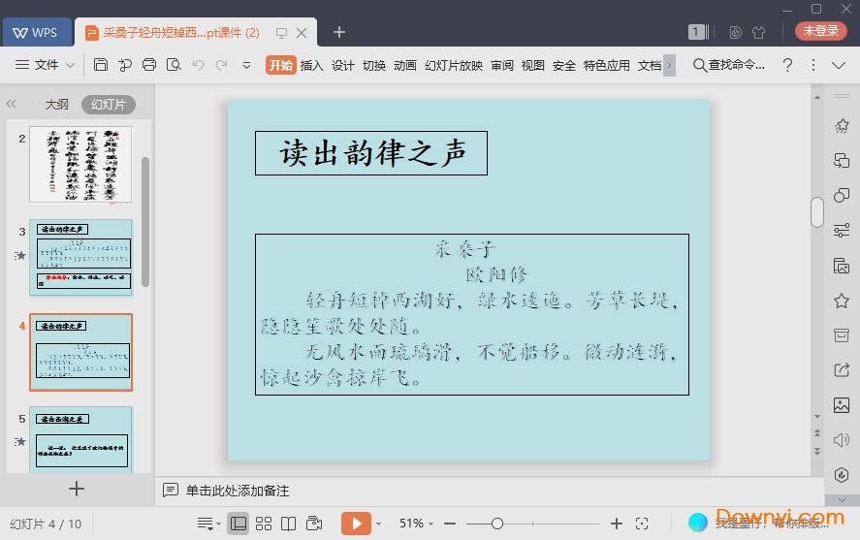Fit slide to window icon
Viewport: 860px width, 540px height.
tap(642, 524)
